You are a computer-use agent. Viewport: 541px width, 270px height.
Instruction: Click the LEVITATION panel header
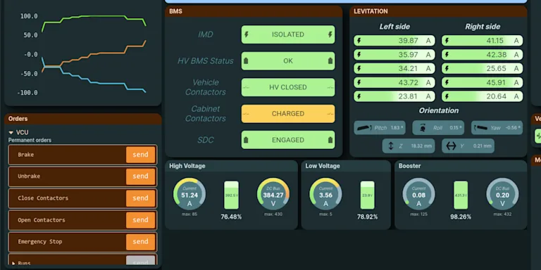point(438,11)
